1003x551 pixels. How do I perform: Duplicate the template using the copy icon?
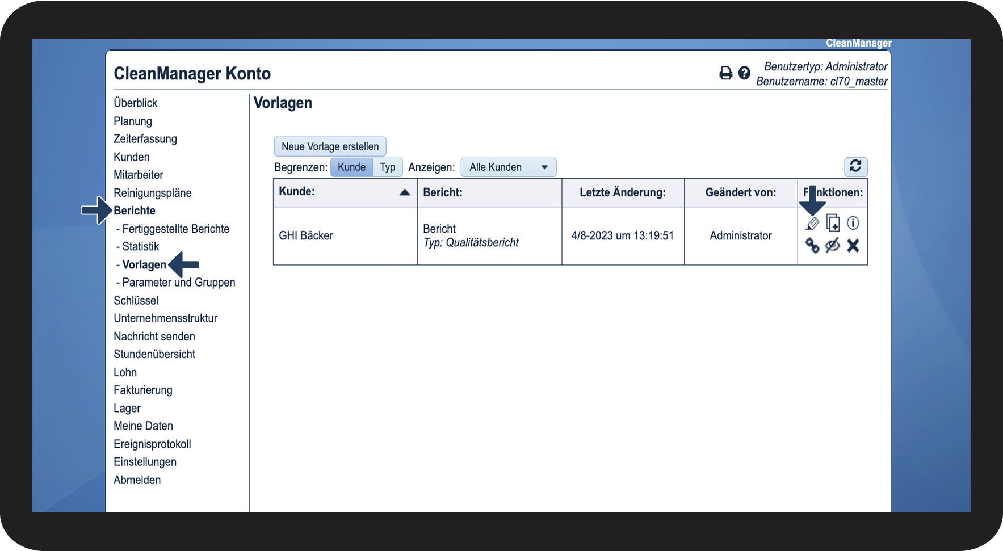(833, 223)
